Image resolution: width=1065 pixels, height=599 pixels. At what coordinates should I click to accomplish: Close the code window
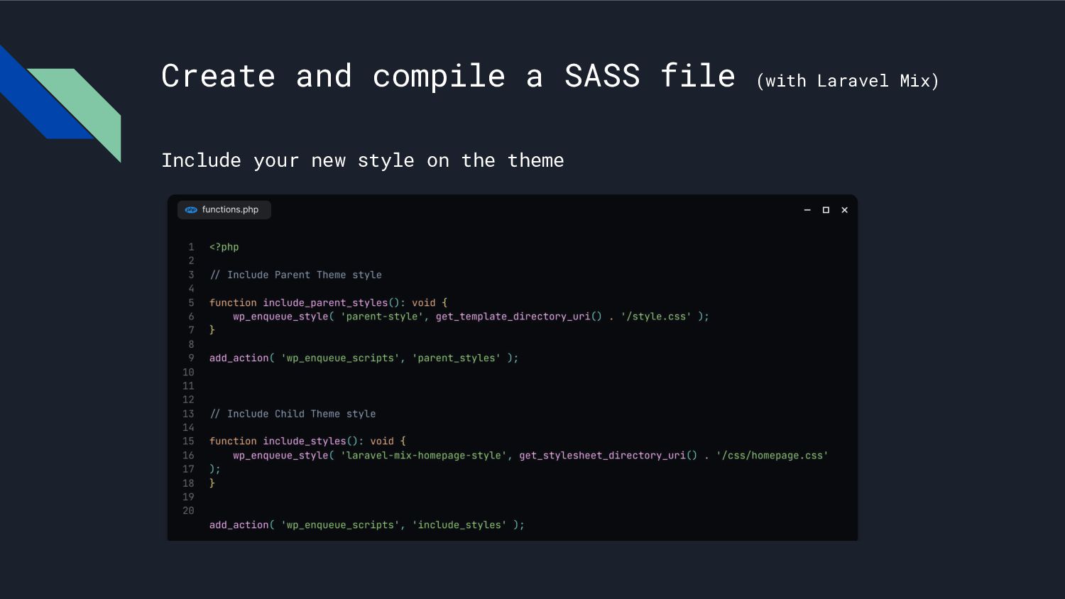pos(844,210)
